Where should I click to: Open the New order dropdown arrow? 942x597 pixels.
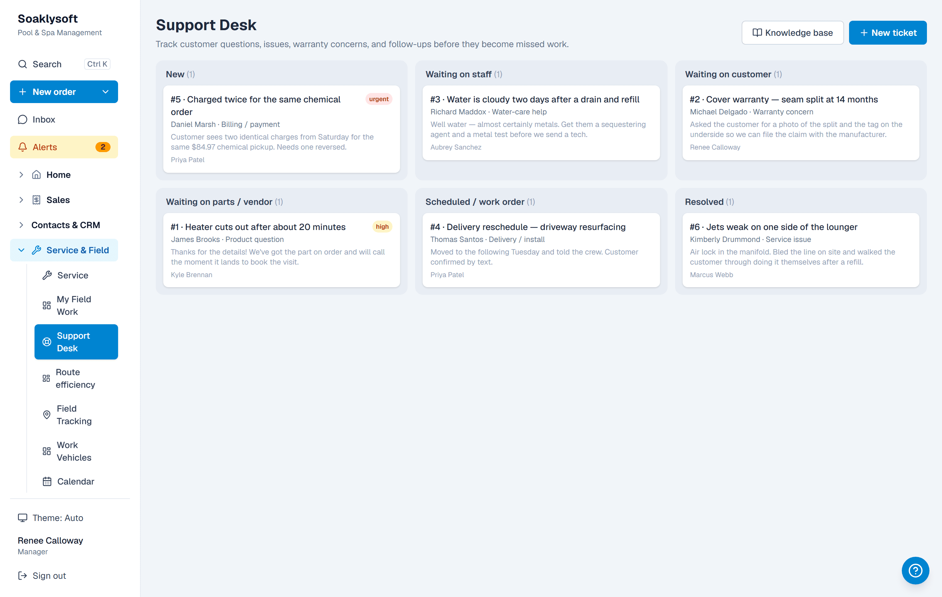tap(105, 92)
